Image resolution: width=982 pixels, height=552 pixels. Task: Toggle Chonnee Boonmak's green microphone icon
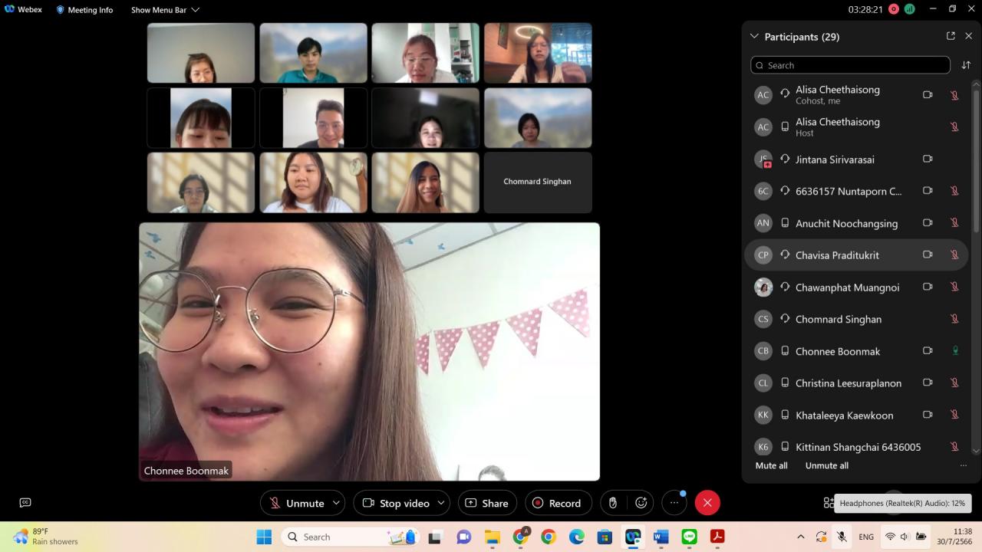tap(955, 351)
